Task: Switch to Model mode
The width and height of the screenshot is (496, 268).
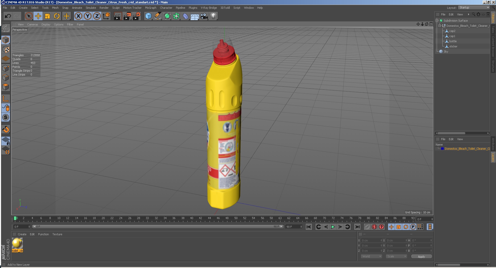Action: click(x=6, y=40)
